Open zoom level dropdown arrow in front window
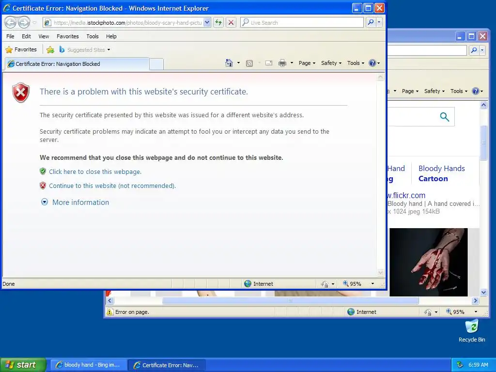 (x=372, y=284)
